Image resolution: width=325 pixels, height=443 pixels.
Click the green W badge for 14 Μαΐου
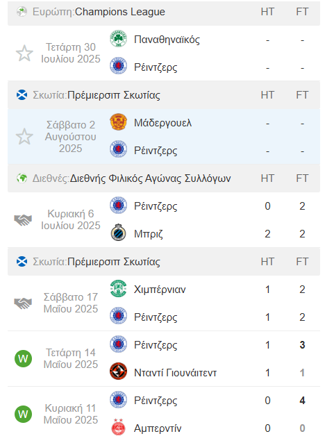23,359
